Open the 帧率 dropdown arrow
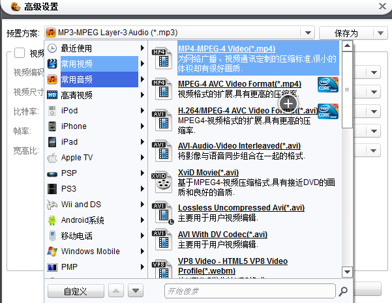Viewport: 392px width, 303px height. pos(374,131)
